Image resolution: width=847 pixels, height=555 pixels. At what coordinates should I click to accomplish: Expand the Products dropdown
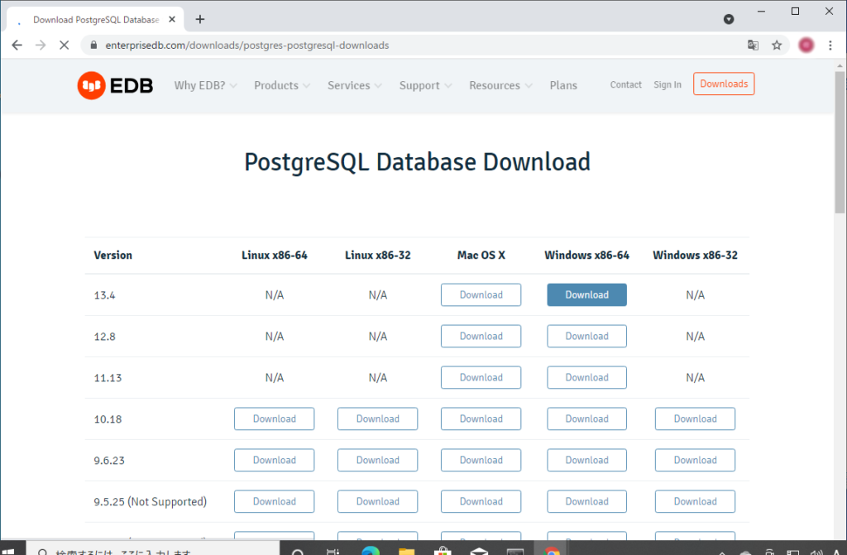pos(282,85)
